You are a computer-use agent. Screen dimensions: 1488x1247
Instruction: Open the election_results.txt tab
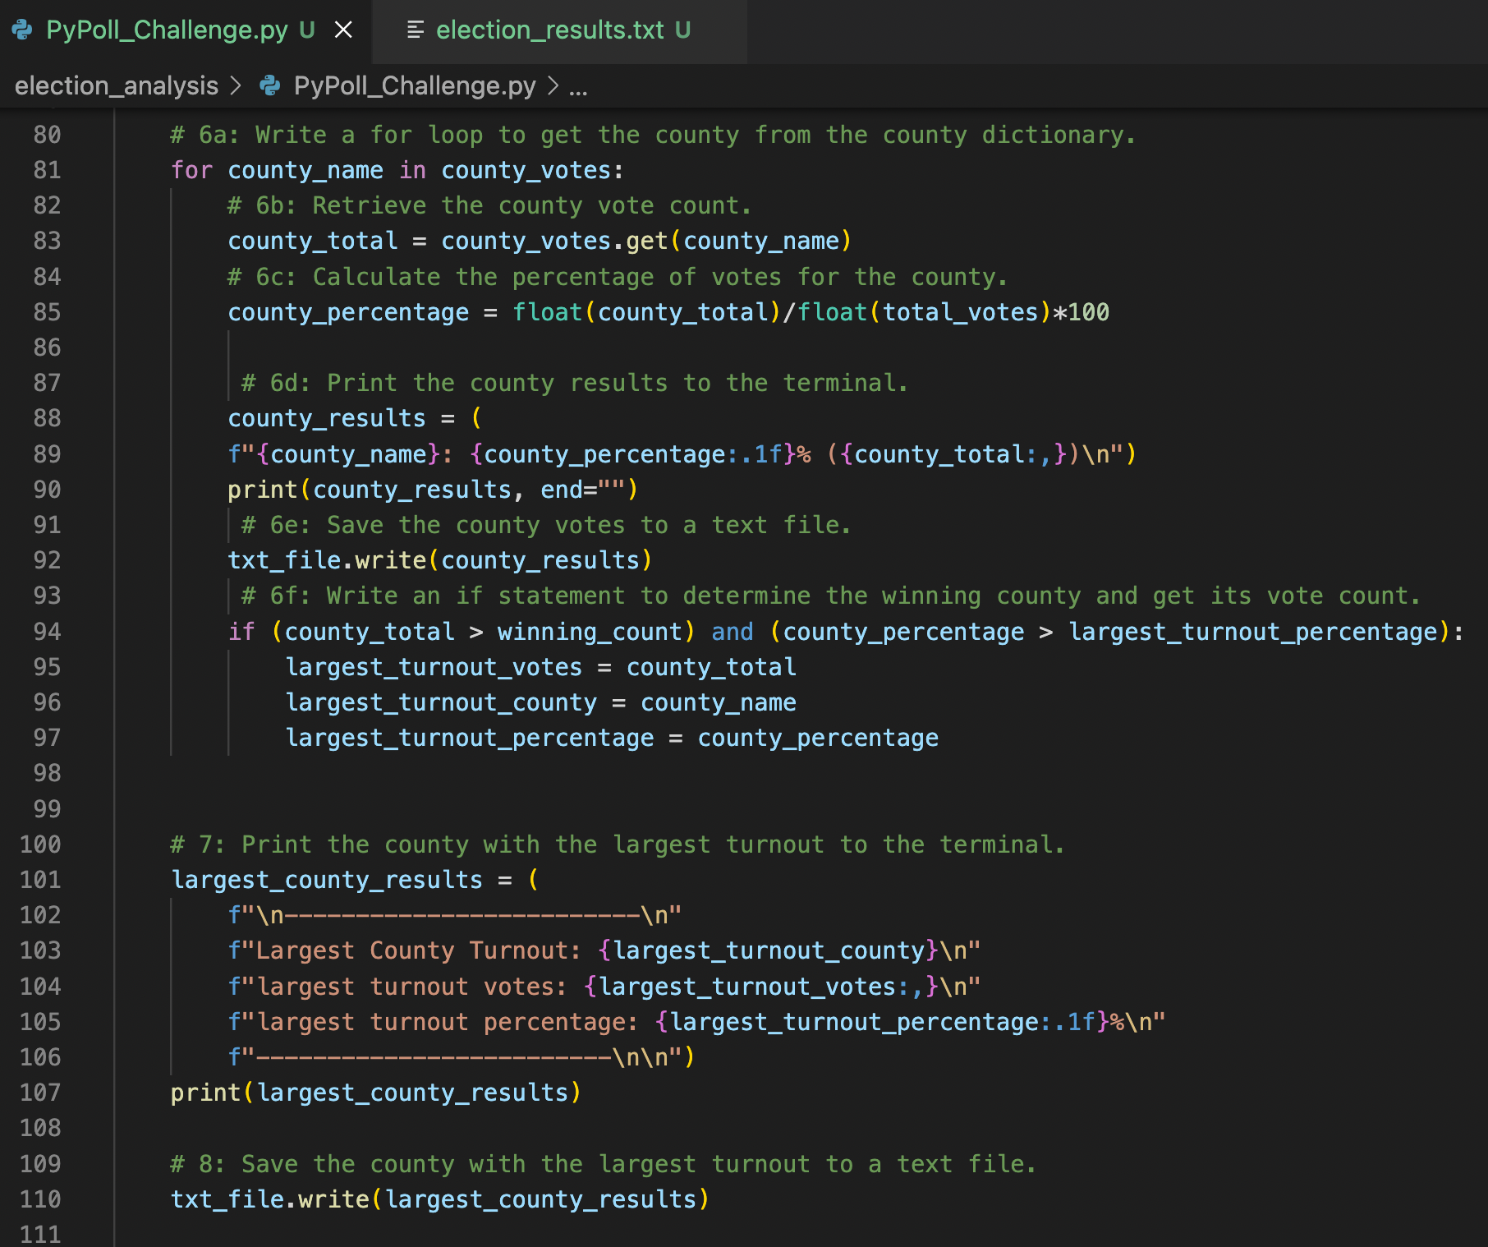(x=549, y=30)
